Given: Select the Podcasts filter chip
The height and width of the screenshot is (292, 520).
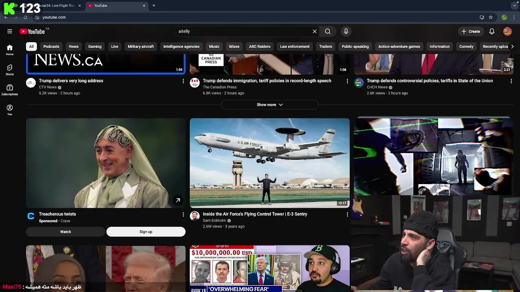Looking at the screenshot, I should (51, 47).
